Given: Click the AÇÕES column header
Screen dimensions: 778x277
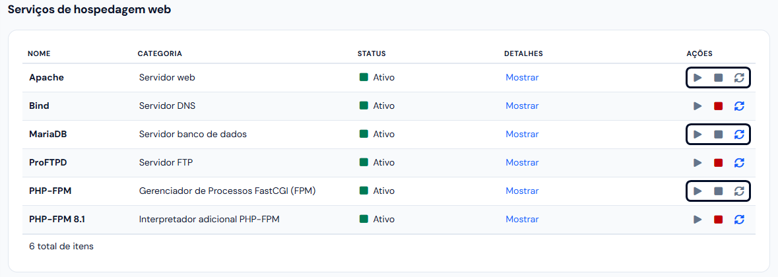Looking at the screenshot, I should 699,53.
